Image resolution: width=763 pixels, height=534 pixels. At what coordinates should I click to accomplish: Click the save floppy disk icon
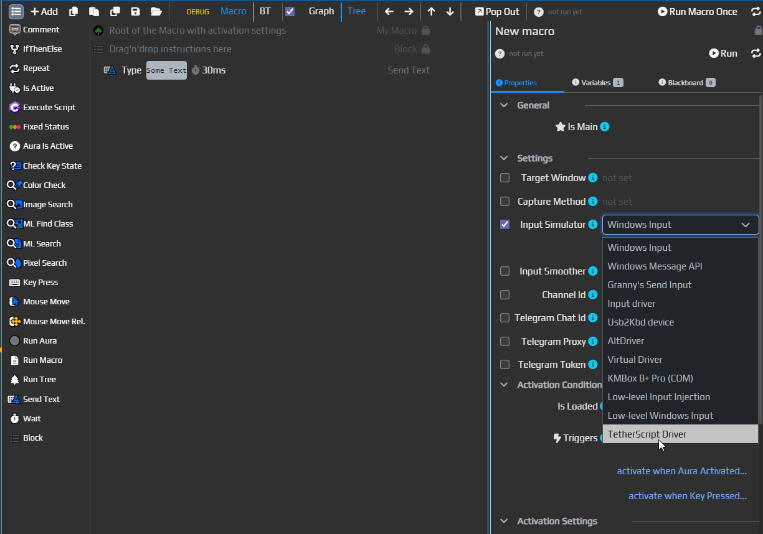tap(135, 11)
